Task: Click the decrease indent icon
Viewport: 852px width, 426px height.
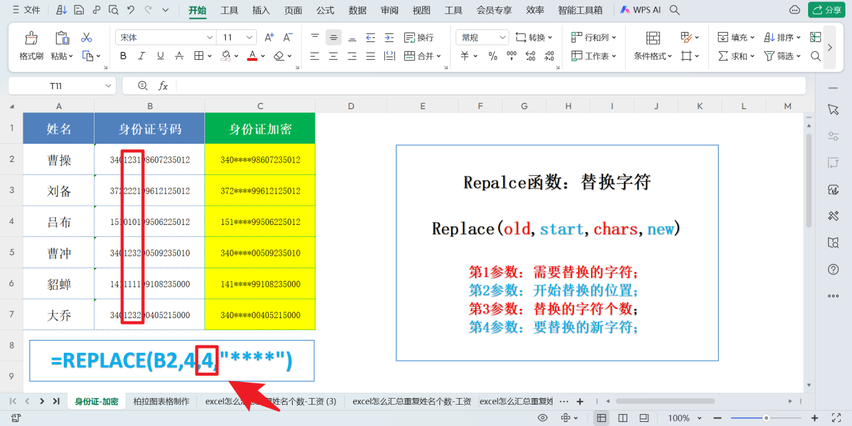Action: coord(371,37)
